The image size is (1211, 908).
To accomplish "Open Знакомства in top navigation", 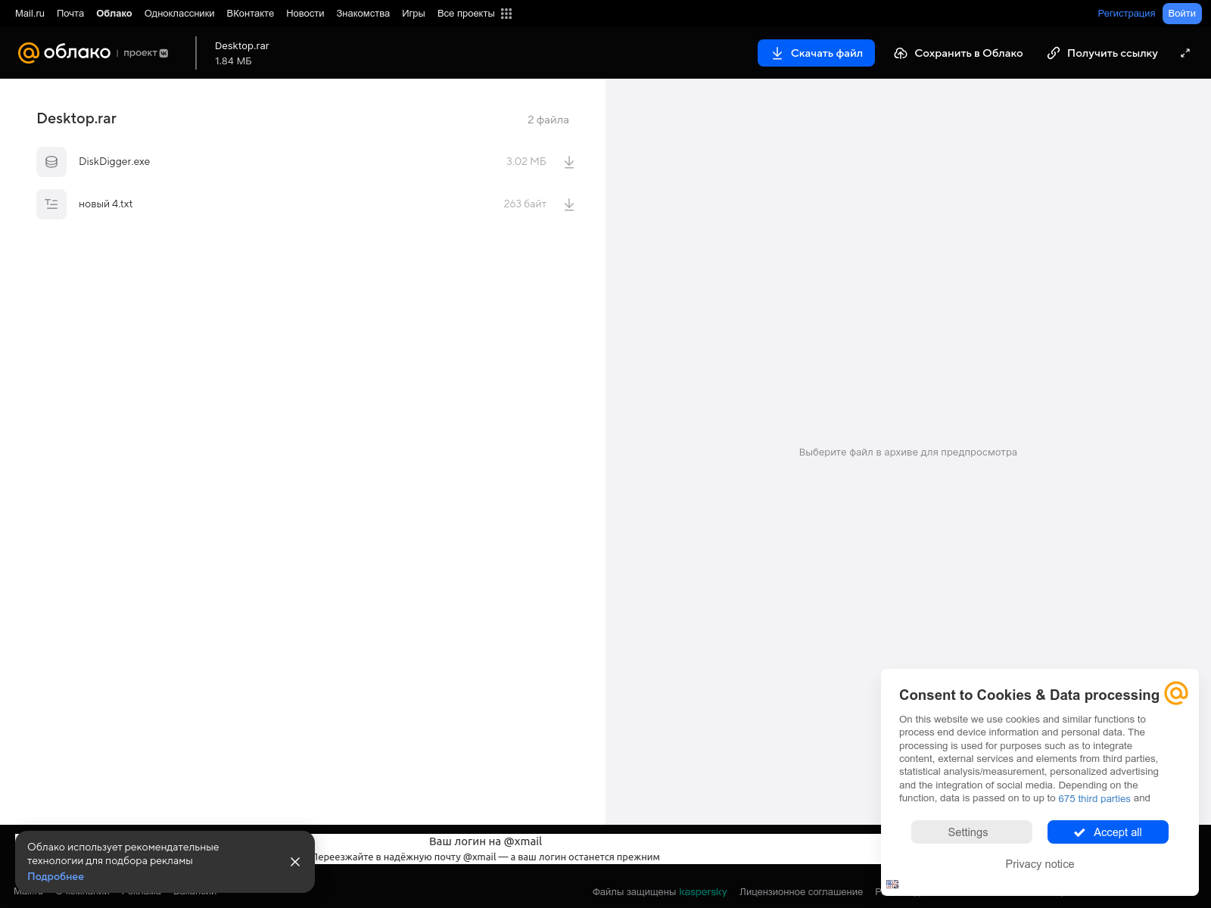I will (363, 14).
